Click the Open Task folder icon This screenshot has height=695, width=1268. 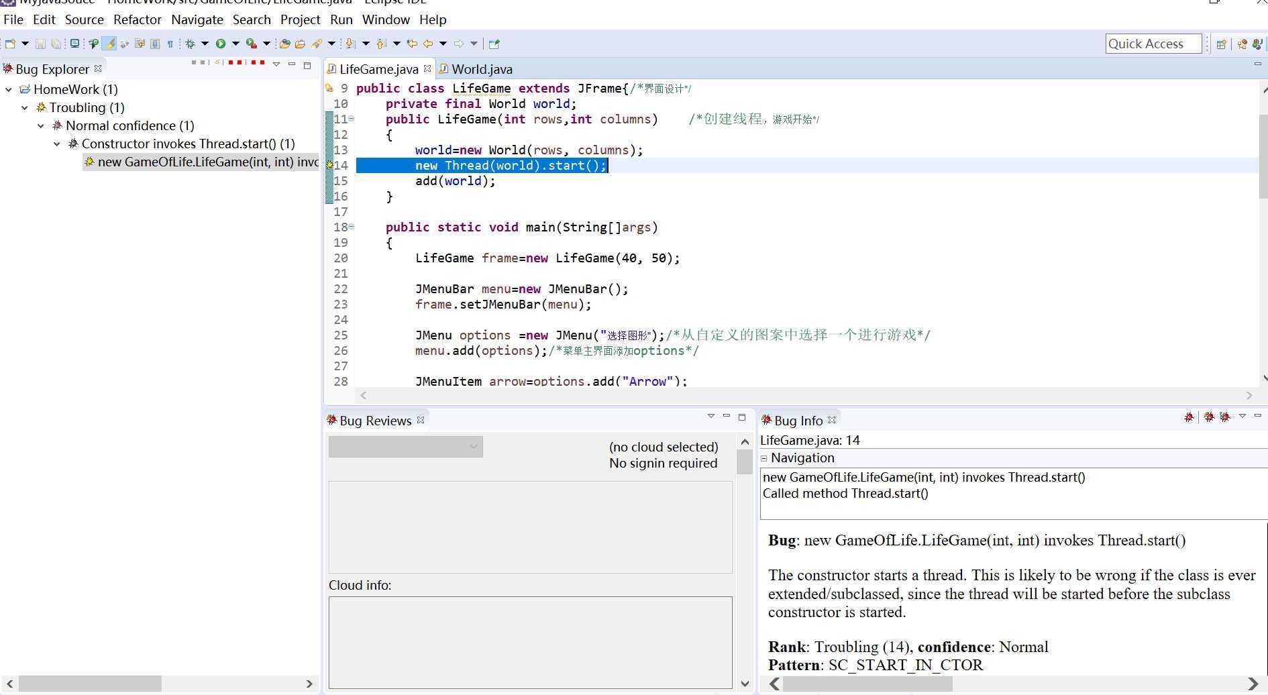300,44
